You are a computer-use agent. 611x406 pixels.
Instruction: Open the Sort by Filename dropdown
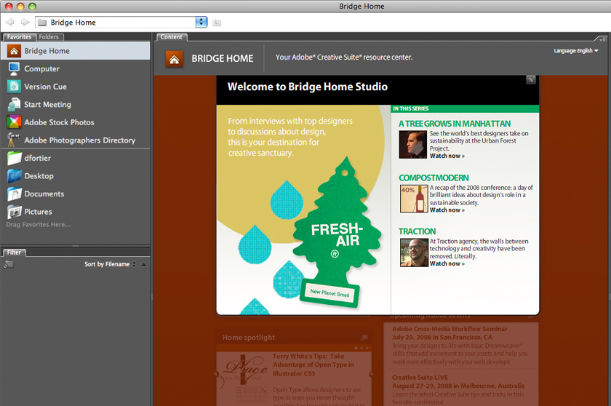(111, 264)
